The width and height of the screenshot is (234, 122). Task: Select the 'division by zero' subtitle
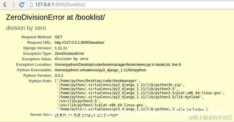click(26, 28)
